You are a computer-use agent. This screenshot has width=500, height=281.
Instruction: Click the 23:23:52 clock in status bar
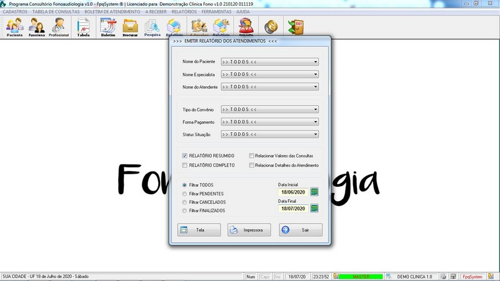pos(321,277)
